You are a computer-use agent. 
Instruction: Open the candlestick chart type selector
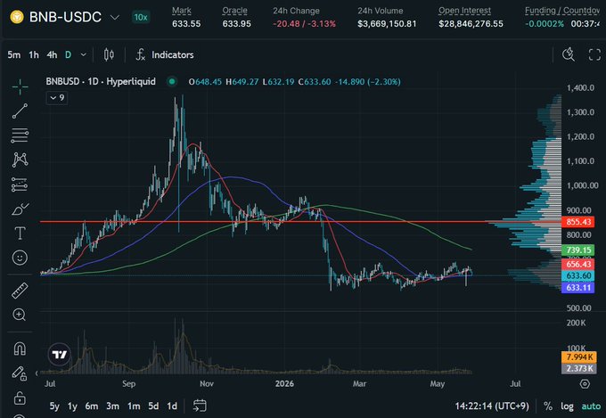(x=109, y=55)
